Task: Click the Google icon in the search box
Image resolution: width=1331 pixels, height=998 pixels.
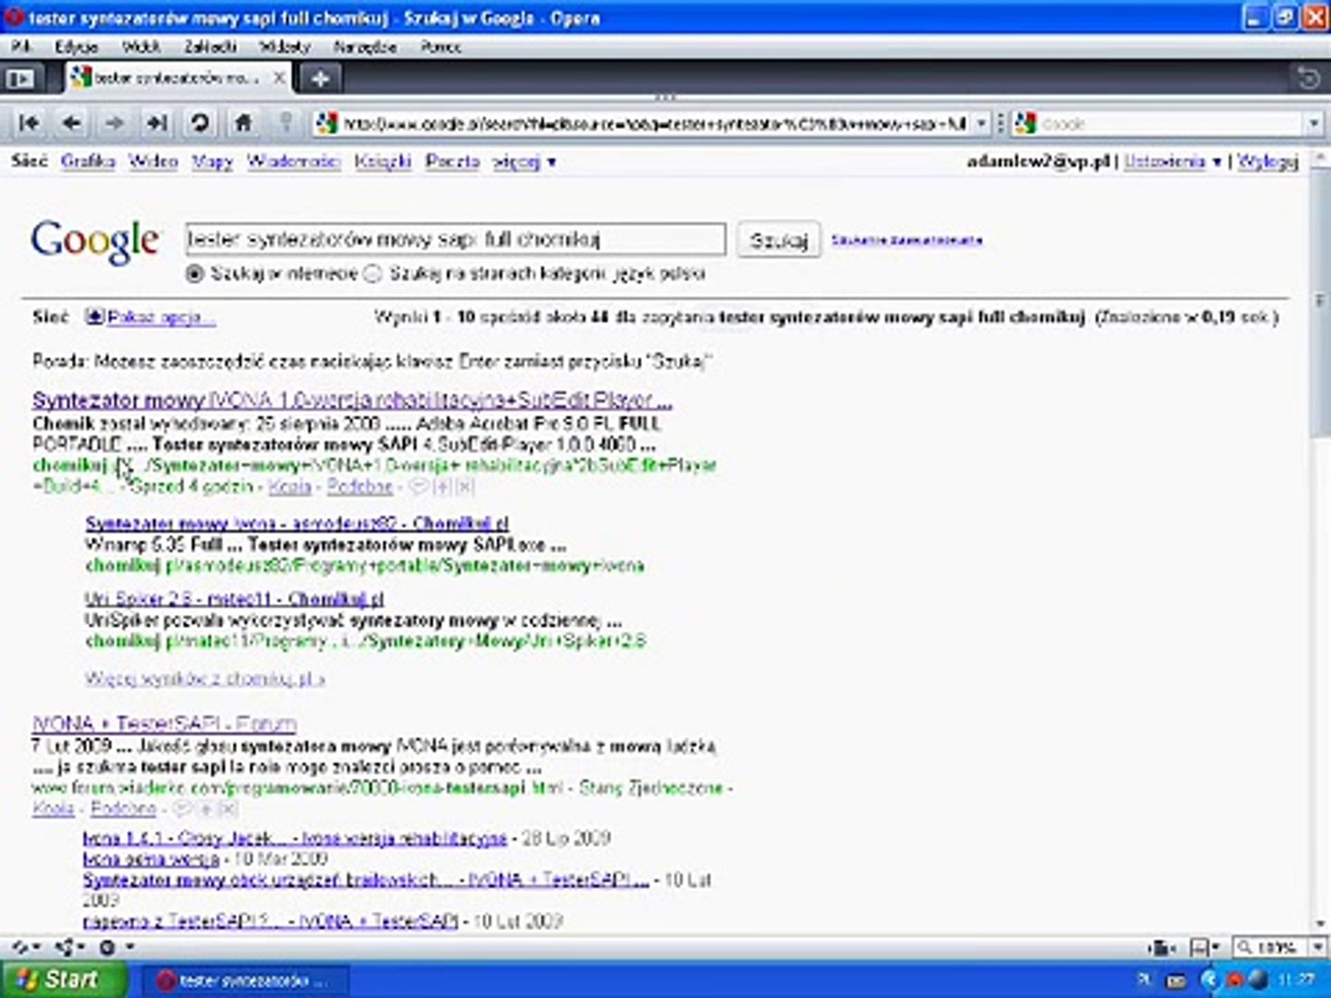Action: [1025, 123]
